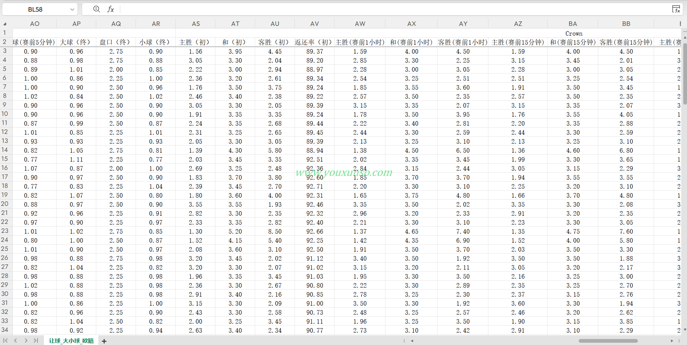Click the 返还率（初） header cell
Image resolution: width=687 pixels, height=345 pixels.
coord(315,42)
